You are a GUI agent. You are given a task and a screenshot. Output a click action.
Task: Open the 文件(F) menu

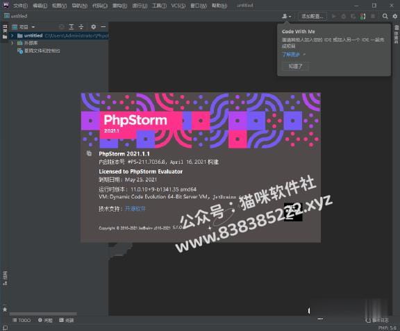[x=20, y=6]
